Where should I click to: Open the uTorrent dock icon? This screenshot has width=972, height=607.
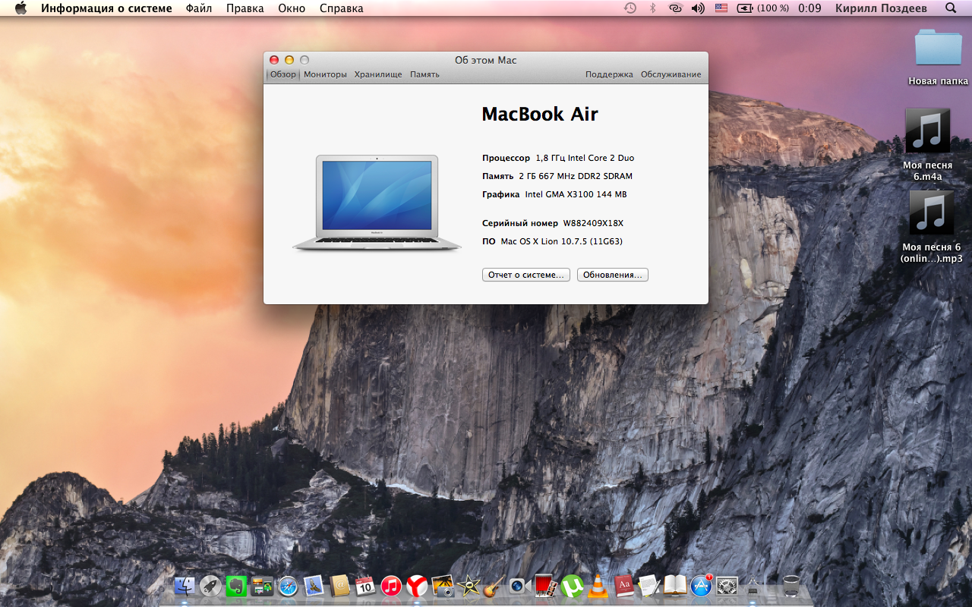click(571, 586)
